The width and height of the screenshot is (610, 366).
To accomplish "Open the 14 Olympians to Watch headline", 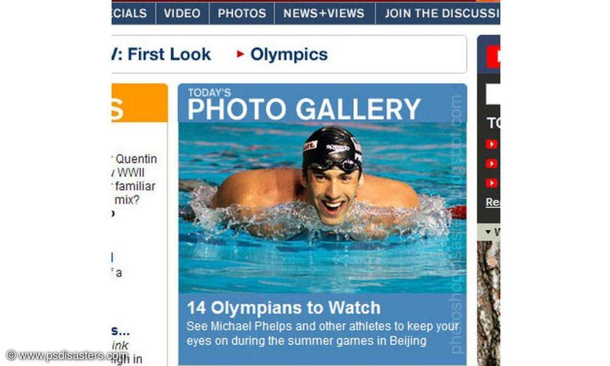I will [x=284, y=308].
